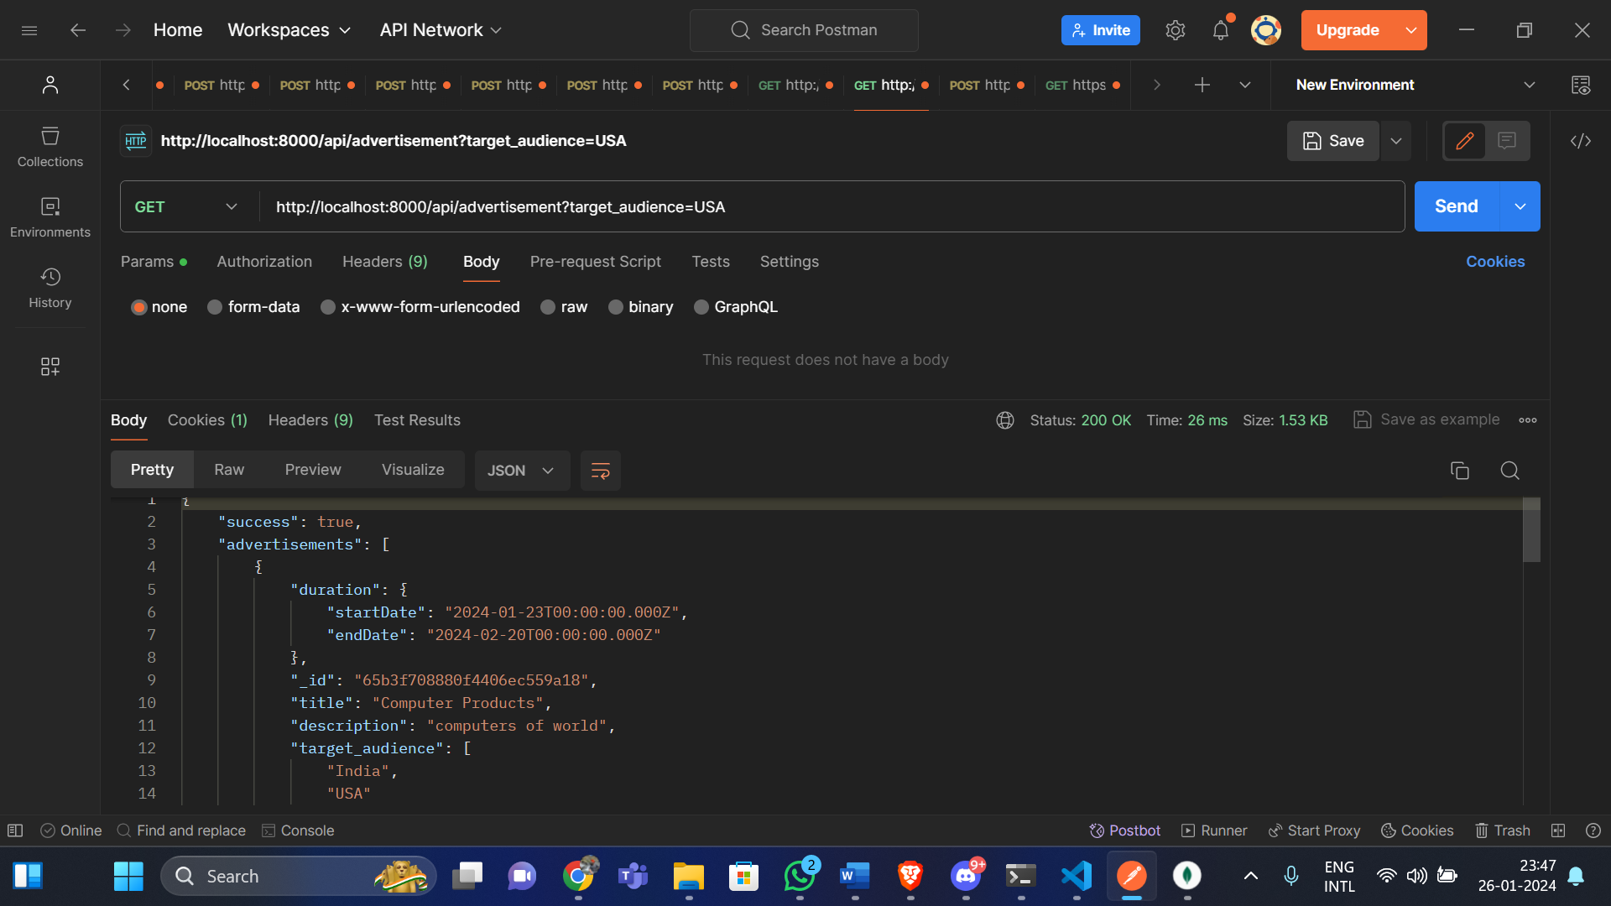The width and height of the screenshot is (1611, 906).
Task: Click Save as example
Action: pos(1426,419)
